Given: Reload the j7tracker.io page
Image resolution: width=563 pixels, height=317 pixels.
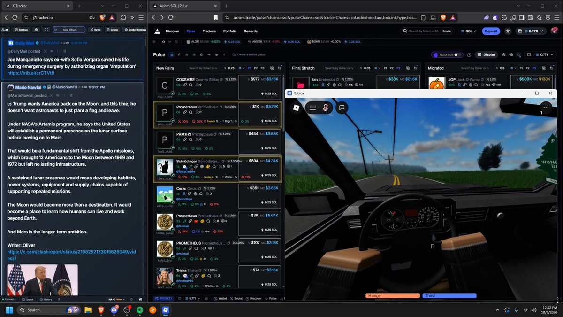Looking at the screenshot, I should 15,17.
